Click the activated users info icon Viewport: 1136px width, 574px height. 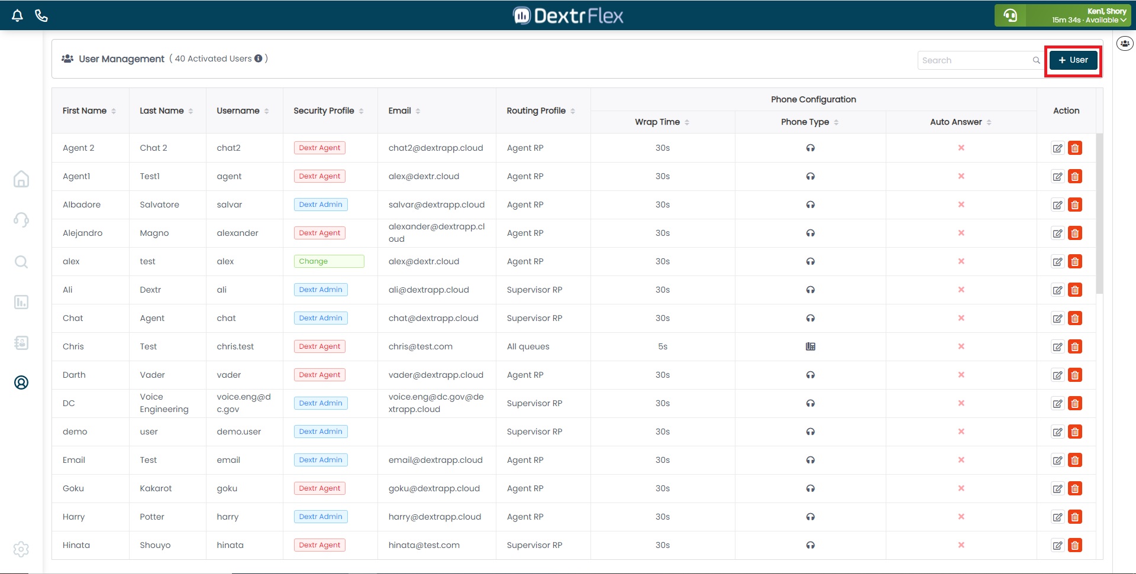pos(258,59)
